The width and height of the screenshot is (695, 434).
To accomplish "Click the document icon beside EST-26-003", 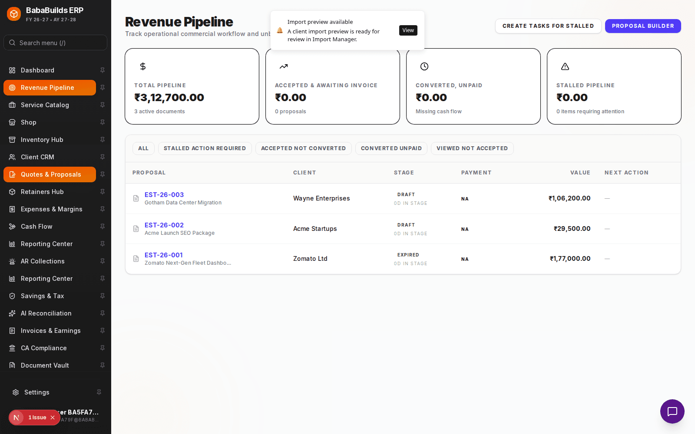I will coord(136,198).
